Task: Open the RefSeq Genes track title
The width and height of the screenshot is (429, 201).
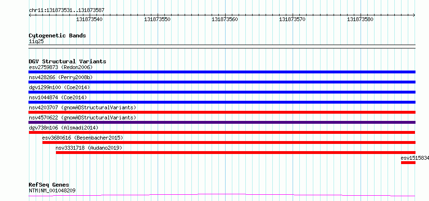Action: pyautogui.click(x=49, y=185)
